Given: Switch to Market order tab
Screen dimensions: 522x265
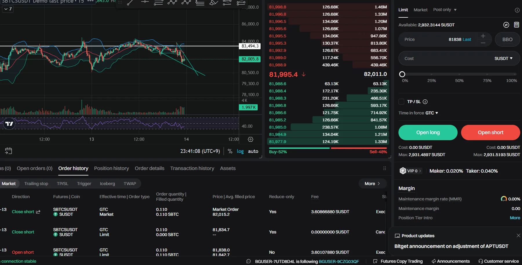Looking at the screenshot, I should tap(421, 10).
